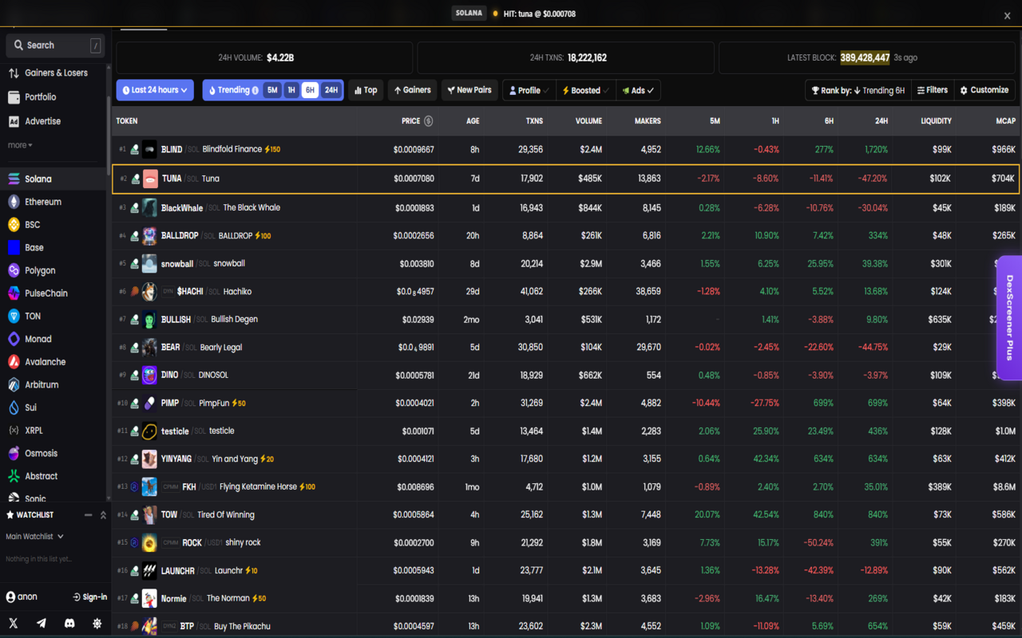
Task: Select the 6H trending timeframe
Action: click(x=310, y=90)
